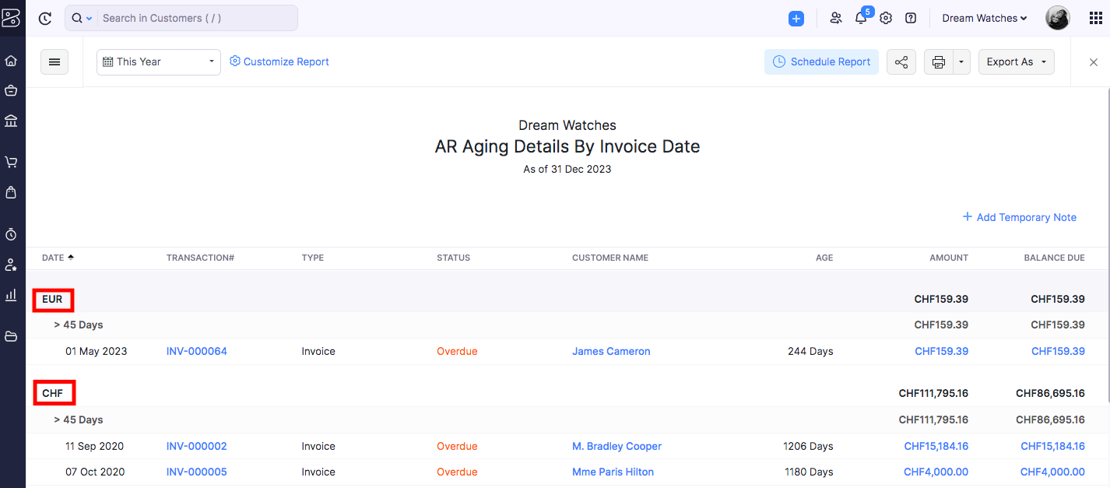Viewport: 1110px width, 488px height.
Task: Open Purchases bag icon in sidebar
Action: point(11,192)
